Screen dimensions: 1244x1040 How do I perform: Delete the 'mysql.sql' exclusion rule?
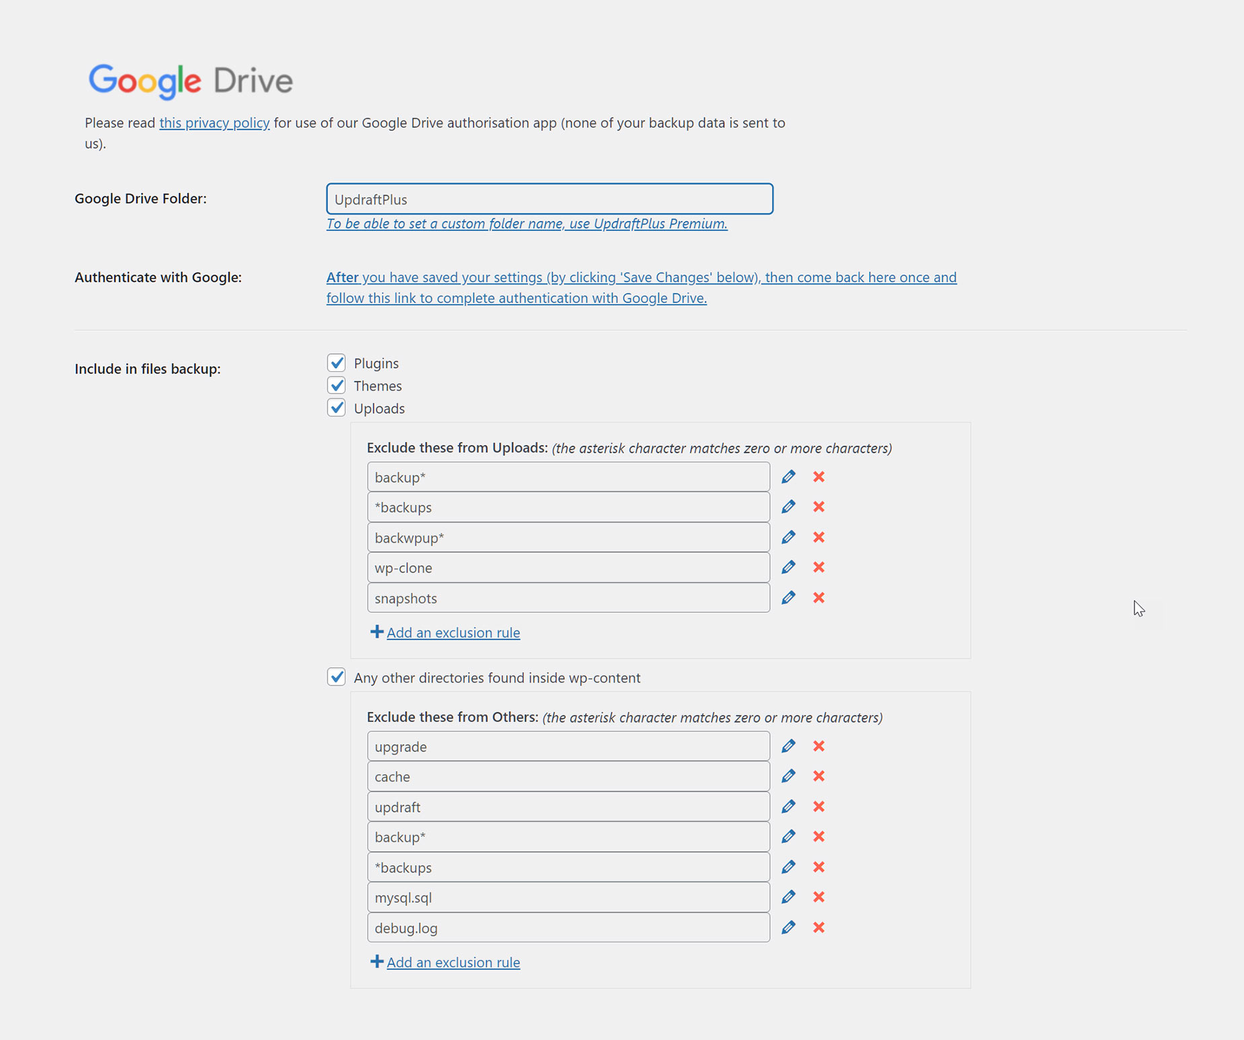[x=818, y=897]
